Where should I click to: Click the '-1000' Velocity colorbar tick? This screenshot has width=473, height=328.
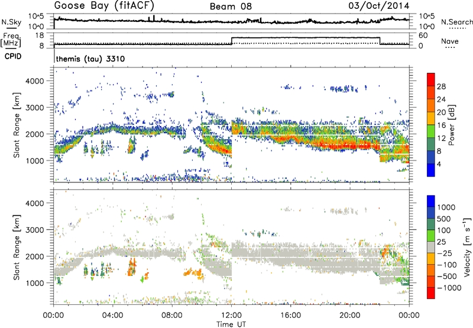449,288
